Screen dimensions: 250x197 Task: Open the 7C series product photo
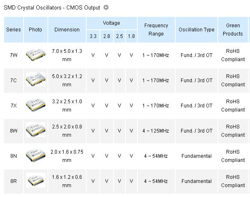coord(35,80)
